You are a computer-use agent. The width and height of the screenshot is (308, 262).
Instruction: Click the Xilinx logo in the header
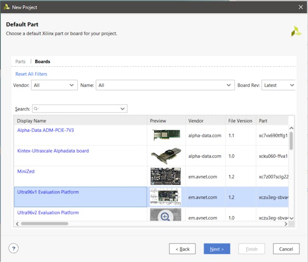coord(296,32)
